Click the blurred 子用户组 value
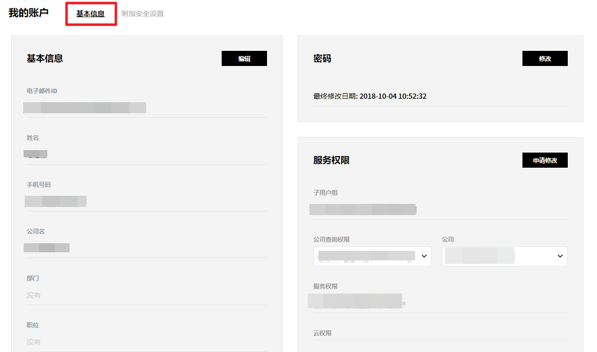Screen dimensions: 597x352 362,209
